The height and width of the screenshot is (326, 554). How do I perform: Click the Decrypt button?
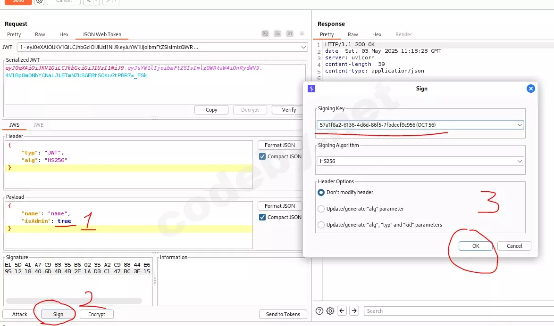pyautogui.click(x=250, y=110)
